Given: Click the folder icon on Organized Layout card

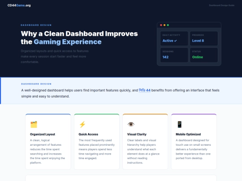Looking at the screenshot, I should 34,124.
